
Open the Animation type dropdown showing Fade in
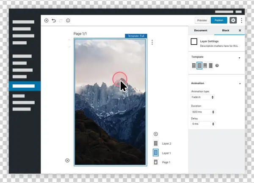tap(203, 97)
